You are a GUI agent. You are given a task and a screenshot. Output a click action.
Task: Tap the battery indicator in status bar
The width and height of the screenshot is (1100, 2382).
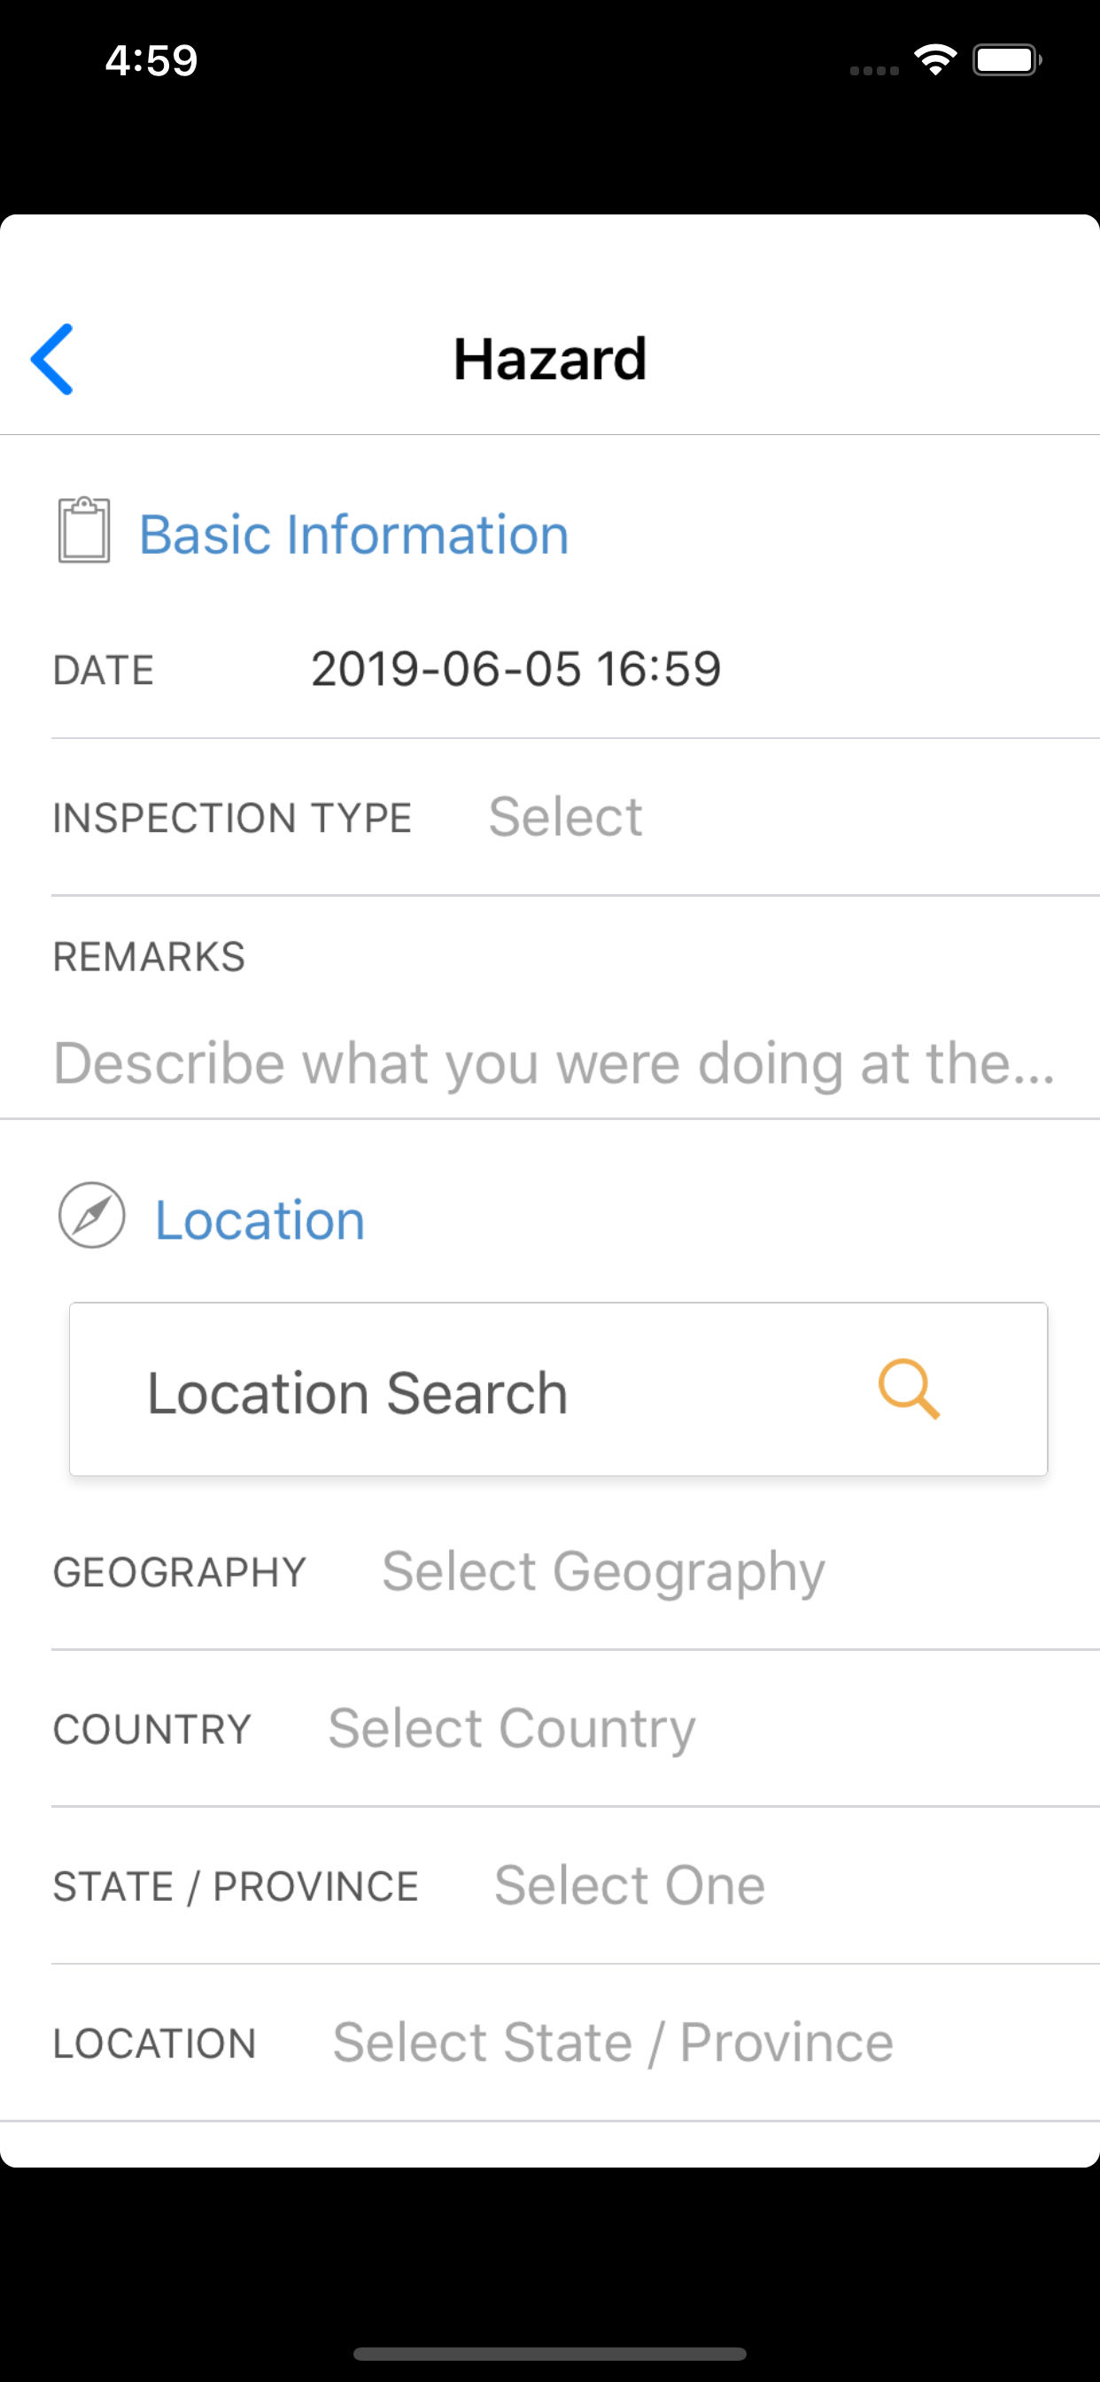tap(1008, 60)
